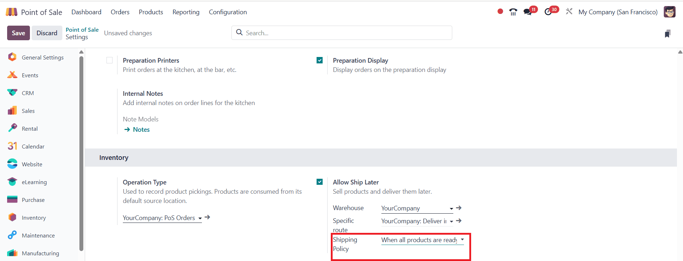683x261 pixels.
Task: Select Manufacturing in the sidebar
Action: [40, 253]
